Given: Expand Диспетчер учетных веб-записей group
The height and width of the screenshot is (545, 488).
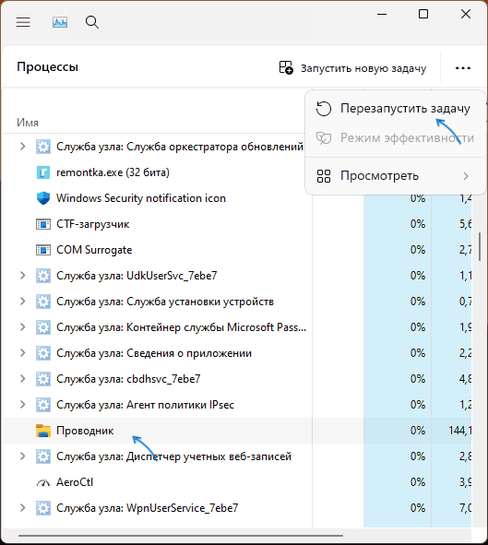Looking at the screenshot, I should (x=22, y=456).
